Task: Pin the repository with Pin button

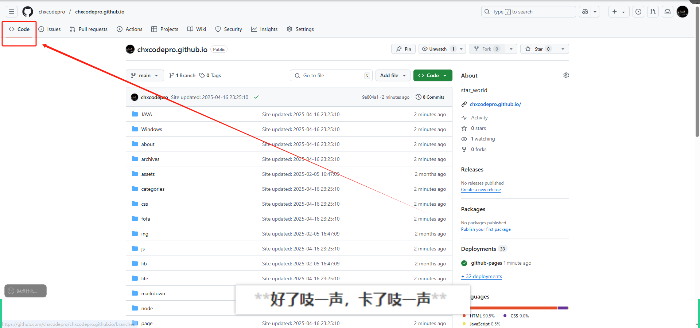Action: tap(403, 49)
